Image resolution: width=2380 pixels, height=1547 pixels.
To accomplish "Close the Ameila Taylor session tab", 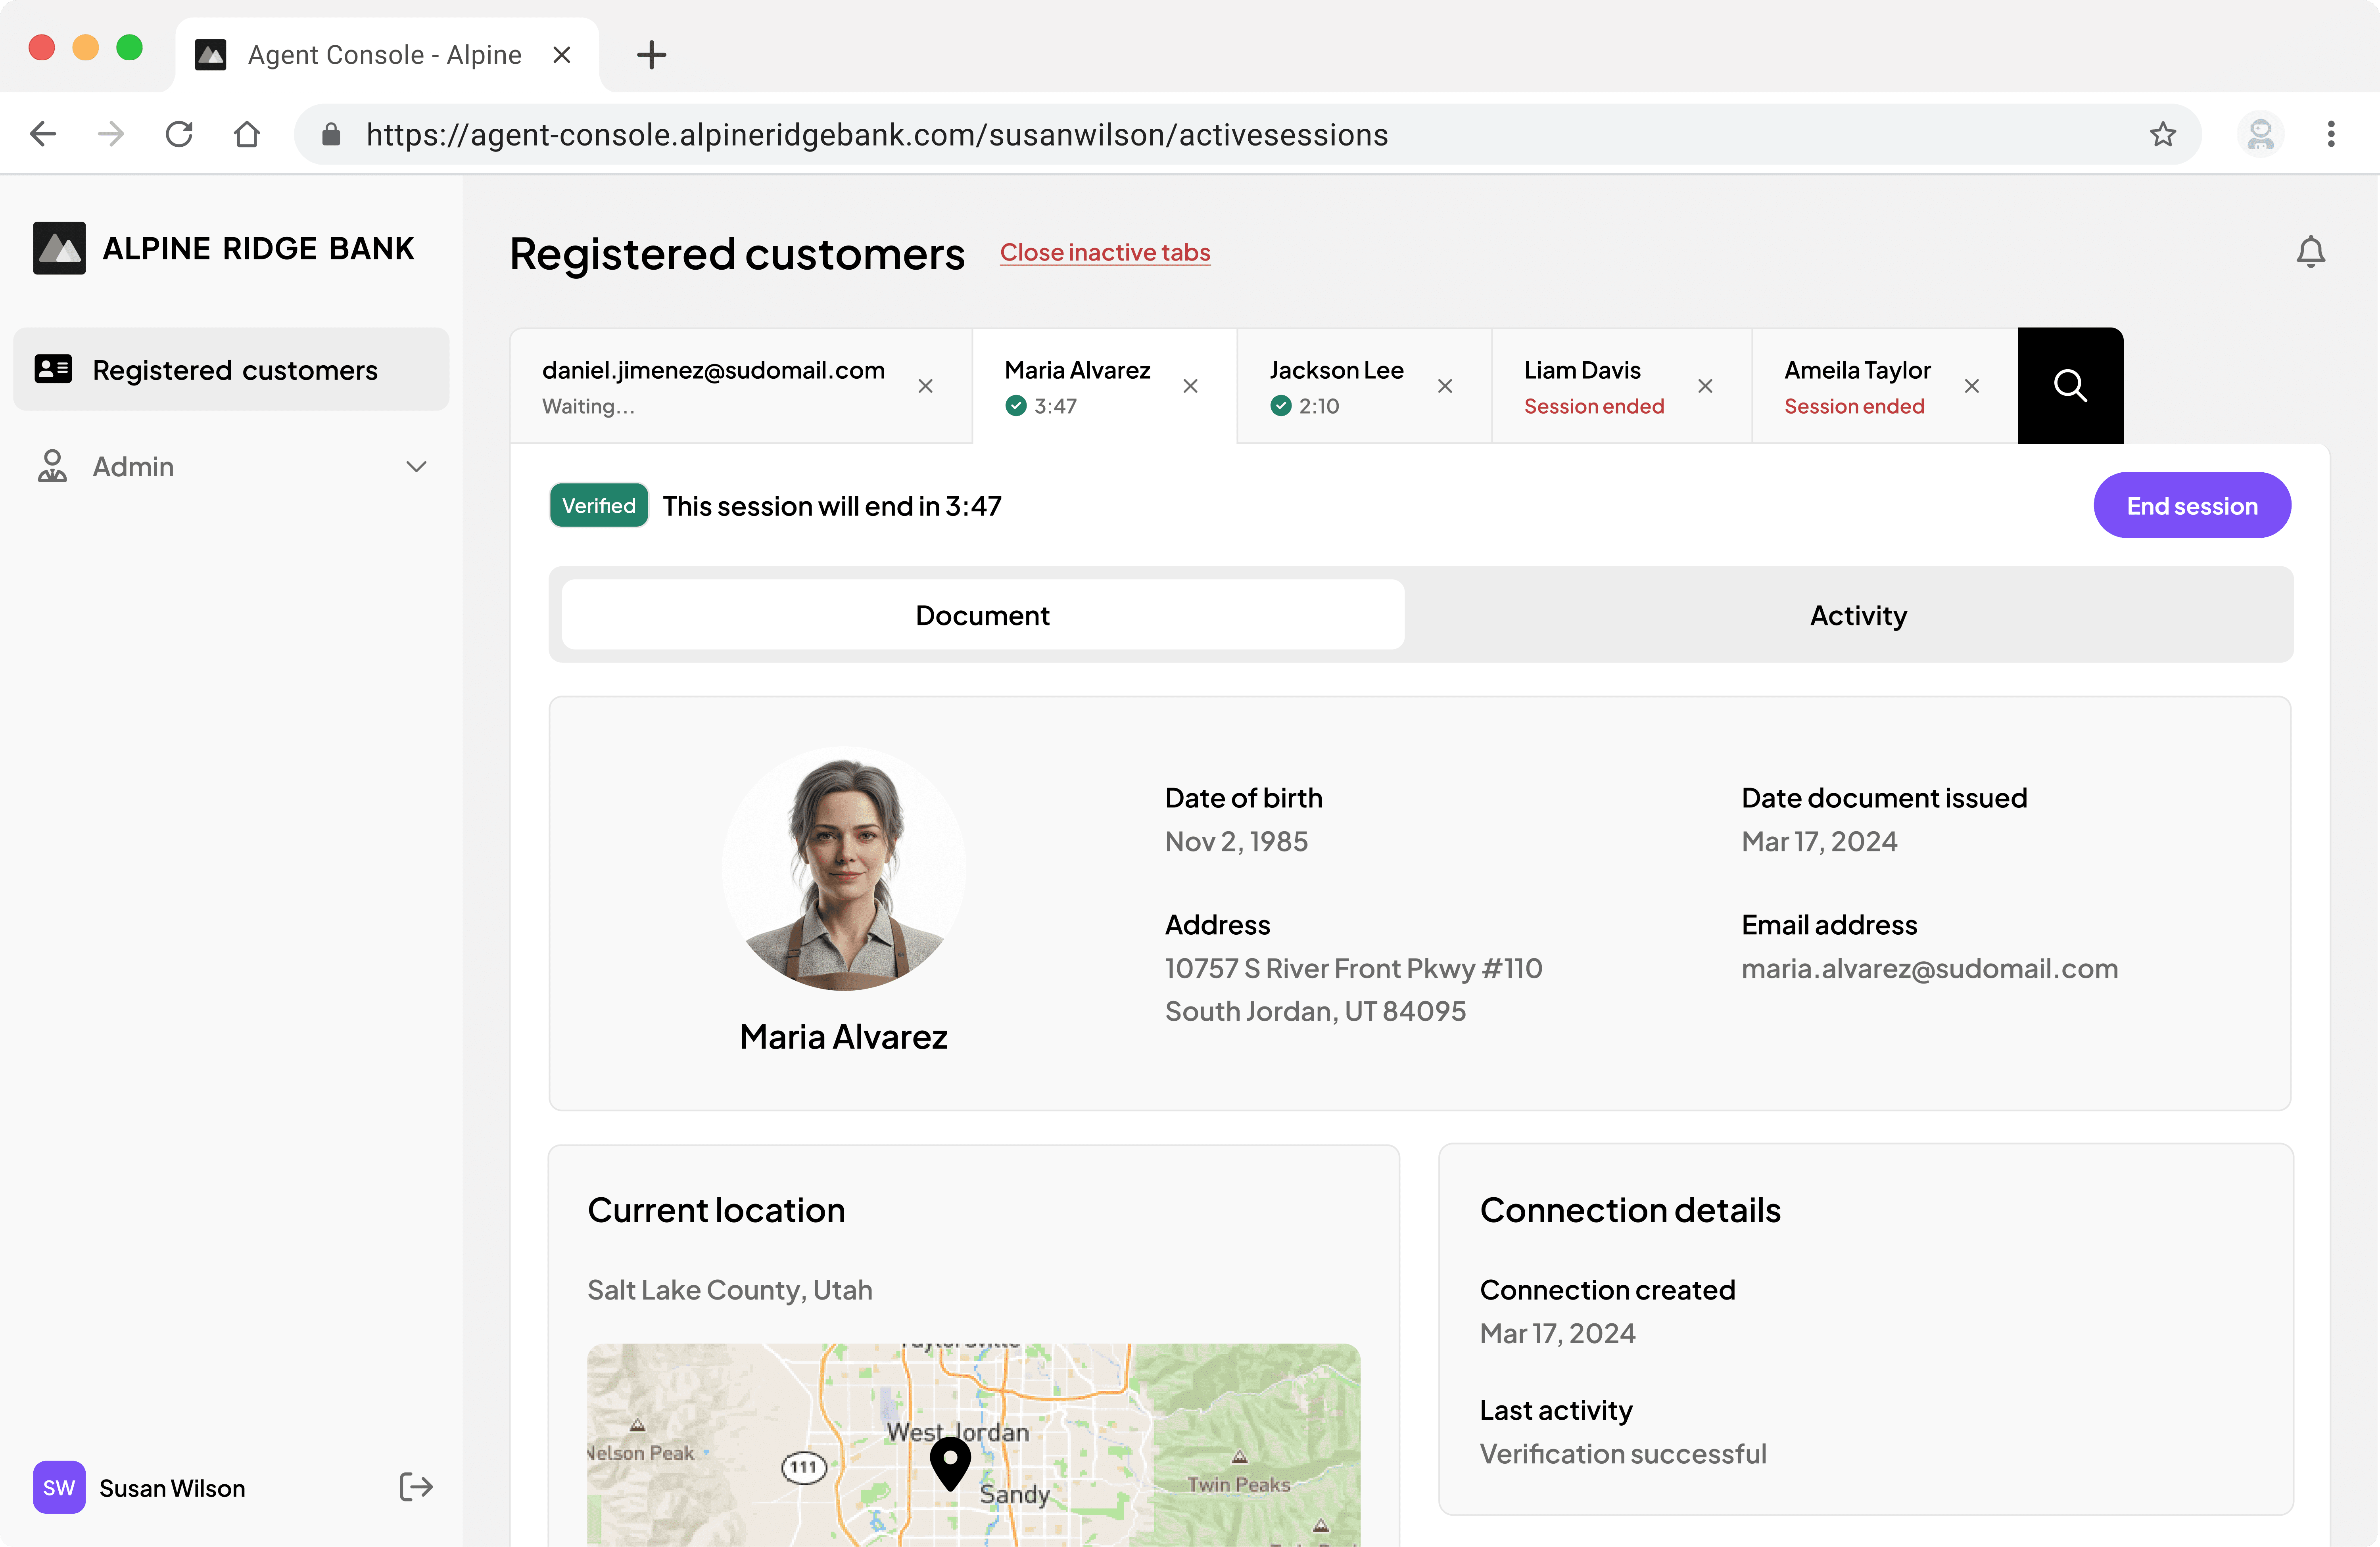I will [1971, 386].
